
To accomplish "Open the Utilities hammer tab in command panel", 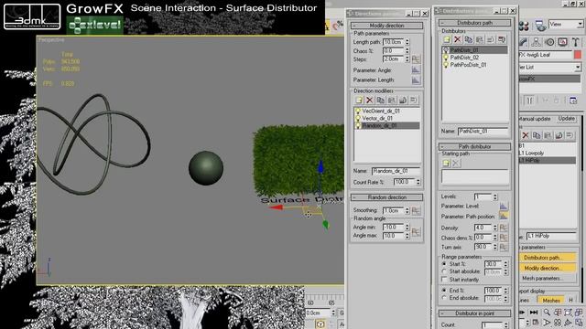I will [x=576, y=42].
